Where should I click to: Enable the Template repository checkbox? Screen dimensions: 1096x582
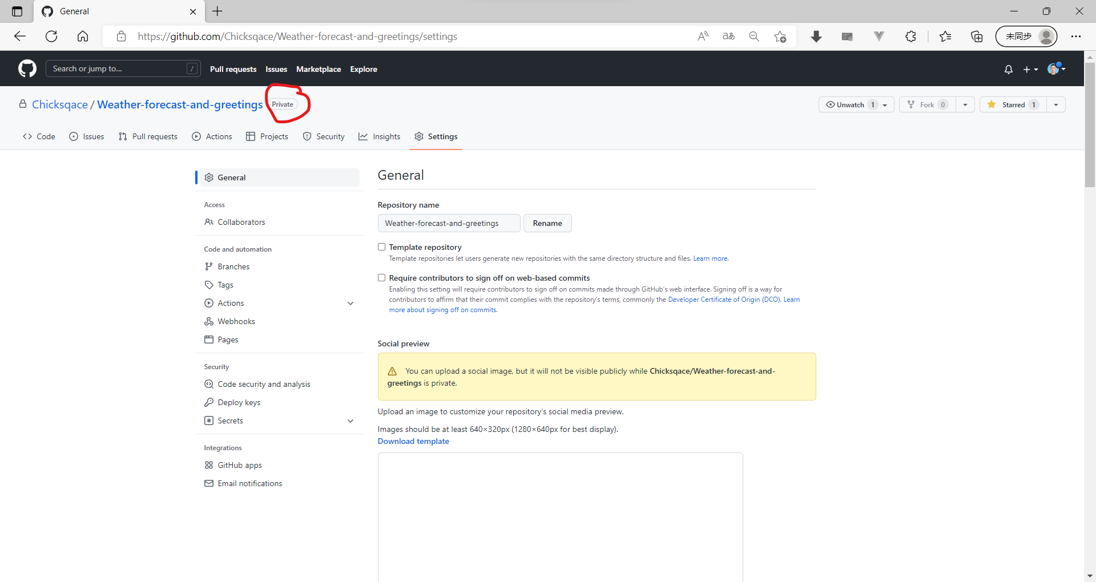pyautogui.click(x=381, y=246)
